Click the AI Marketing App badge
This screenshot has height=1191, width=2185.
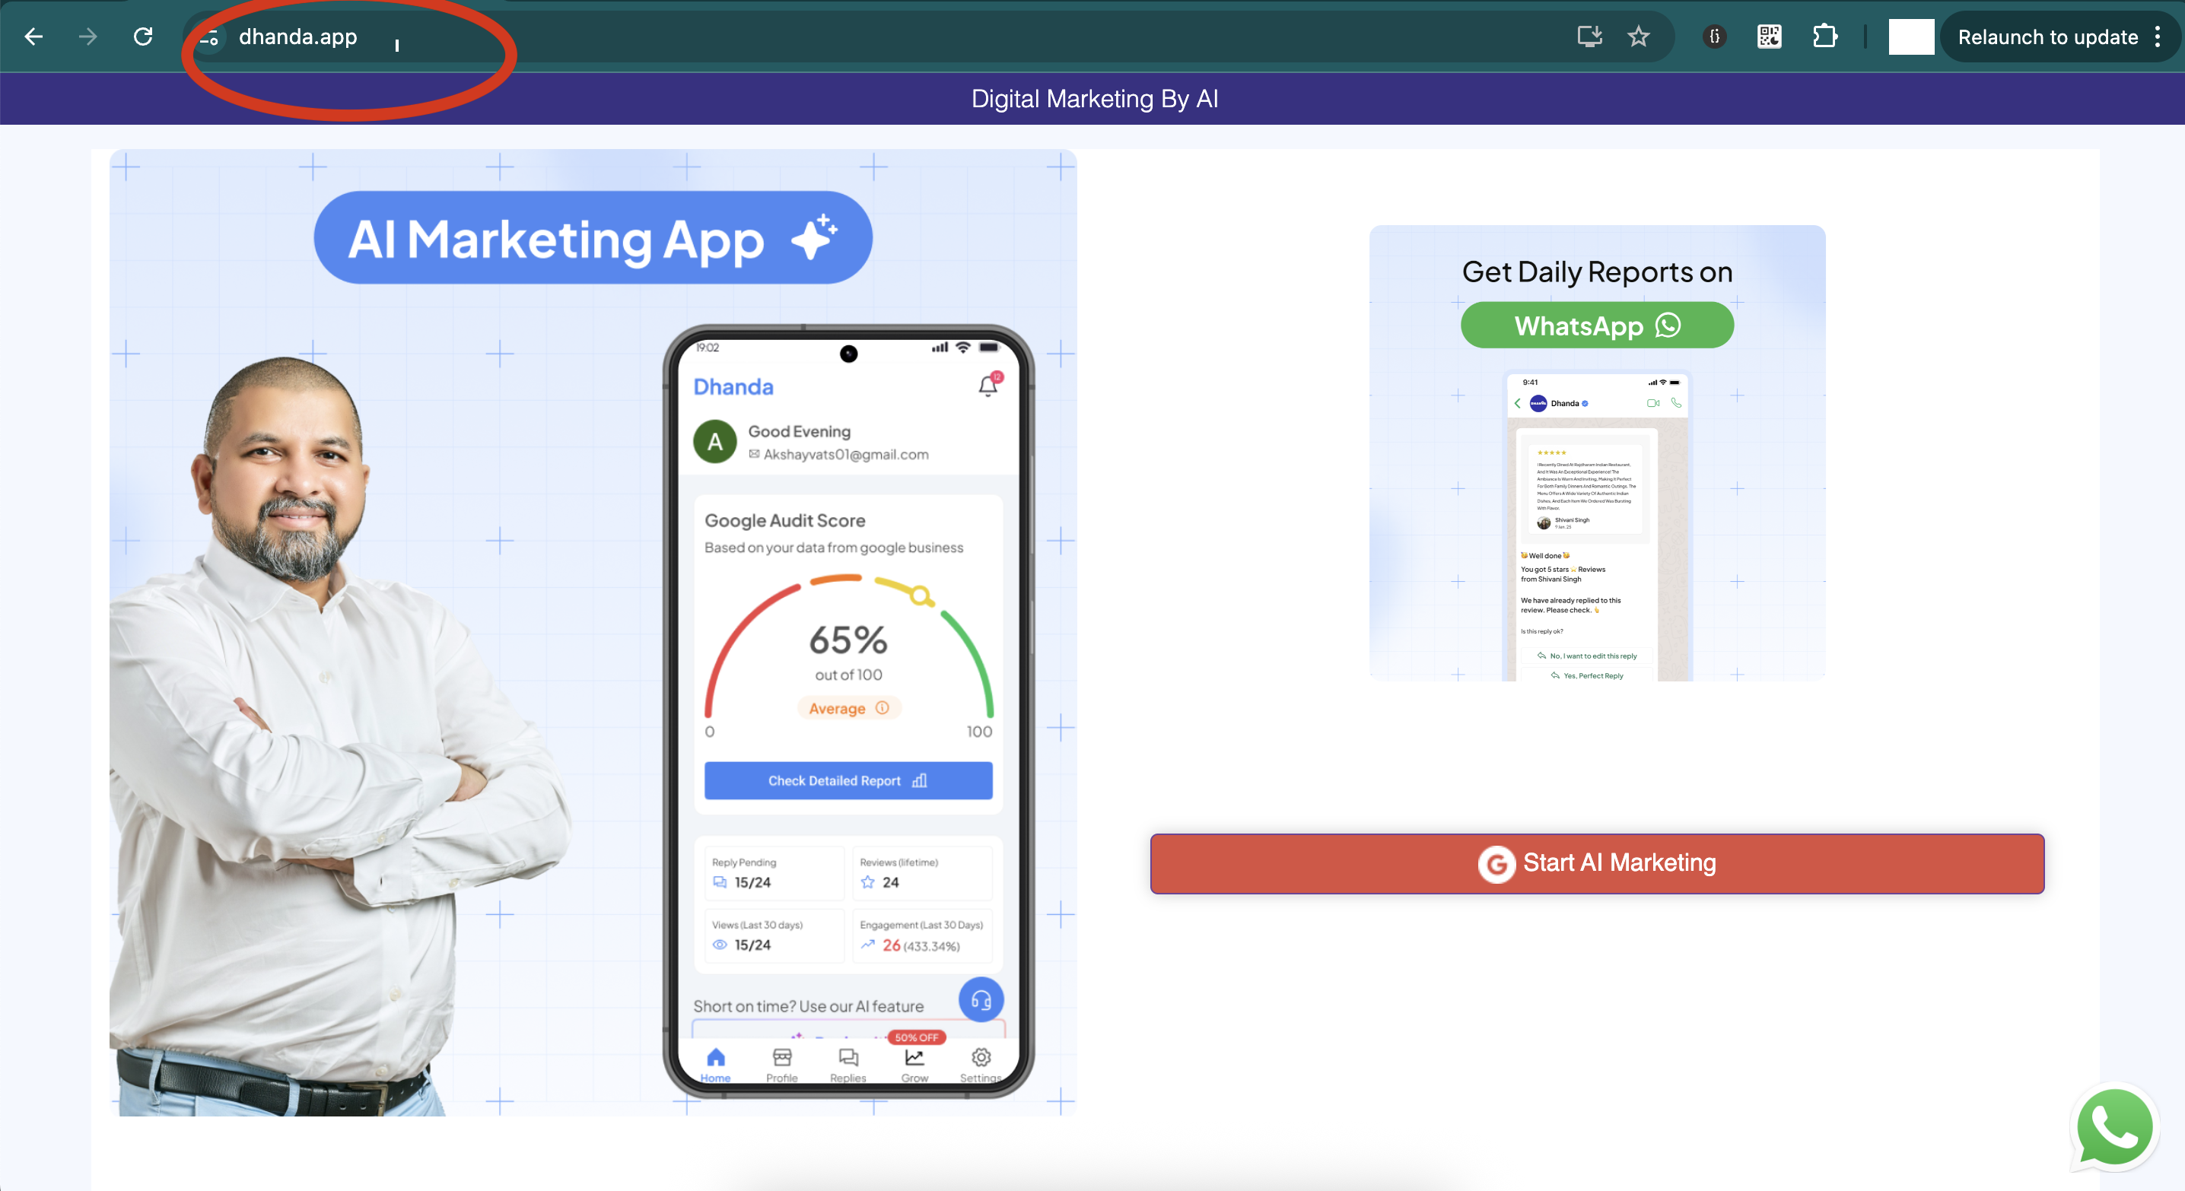click(593, 238)
